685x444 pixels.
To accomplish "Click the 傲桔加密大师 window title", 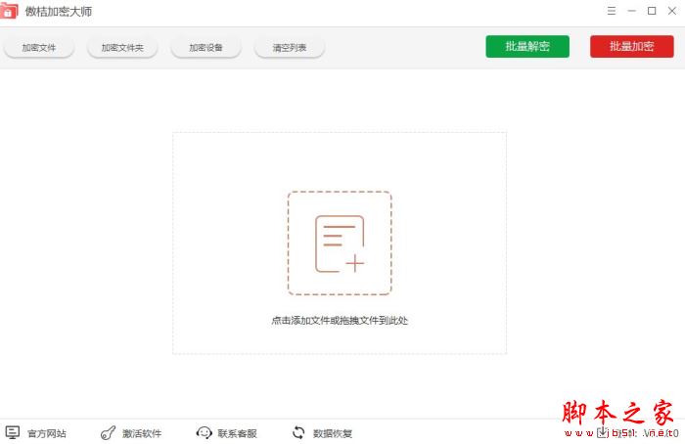I will point(59,12).
